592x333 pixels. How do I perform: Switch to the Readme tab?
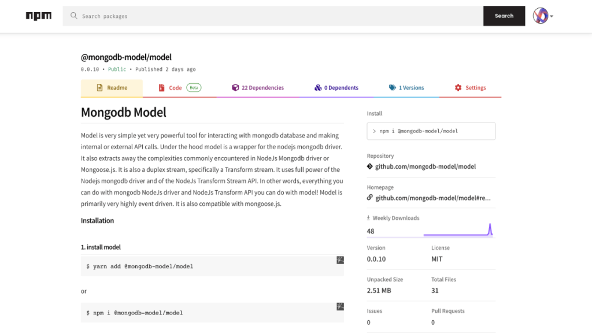tap(112, 88)
